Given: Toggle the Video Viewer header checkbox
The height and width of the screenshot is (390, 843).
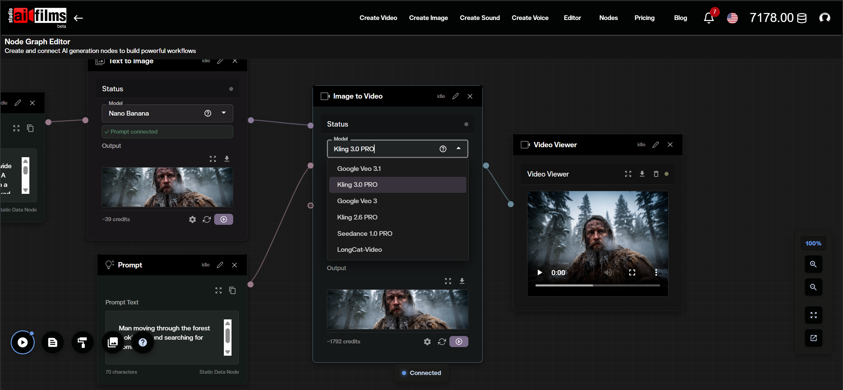Looking at the screenshot, I should click(x=524, y=145).
